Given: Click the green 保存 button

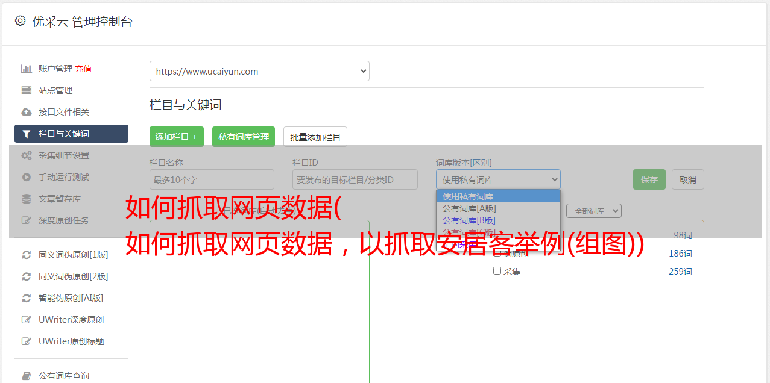Looking at the screenshot, I should 649,179.
